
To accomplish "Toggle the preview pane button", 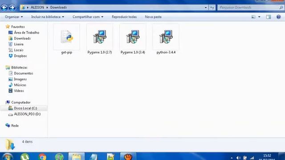I will click(269, 17).
